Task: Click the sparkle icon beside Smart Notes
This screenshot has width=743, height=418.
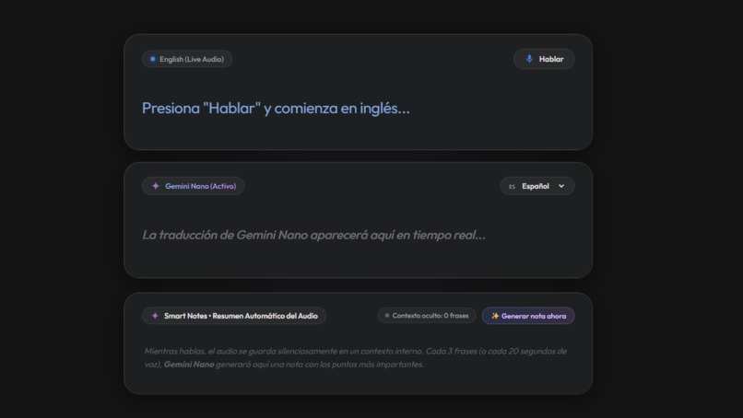Action: pos(155,316)
